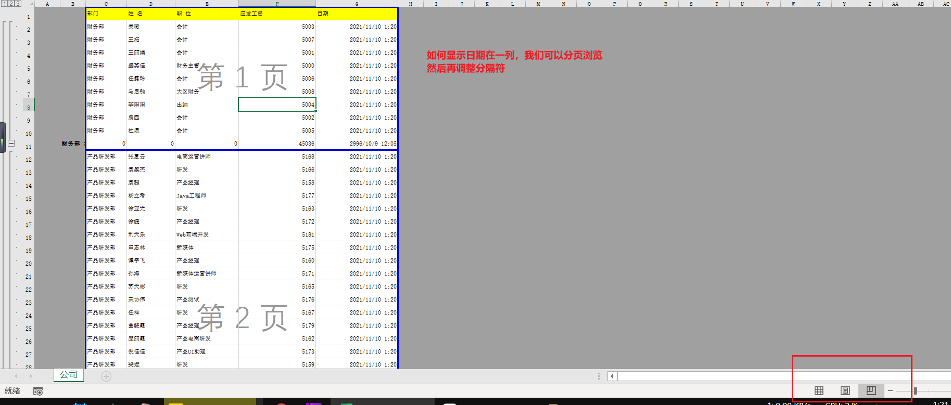The width and height of the screenshot is (951, 405).
Task: Select column D header
Action: (x=151, y=4)
